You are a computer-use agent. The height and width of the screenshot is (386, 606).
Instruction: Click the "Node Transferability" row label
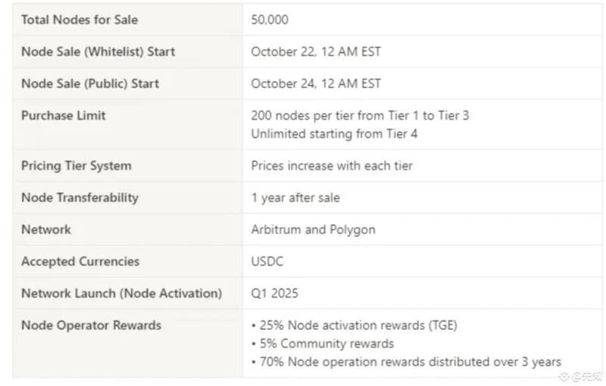point(80,198)
